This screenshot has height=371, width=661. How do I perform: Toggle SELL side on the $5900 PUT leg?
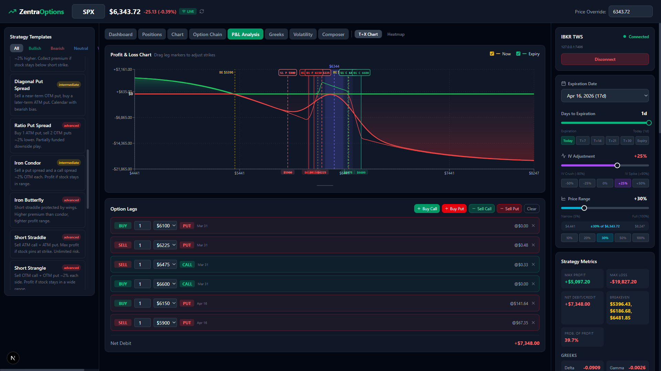[x=123, y=323]
